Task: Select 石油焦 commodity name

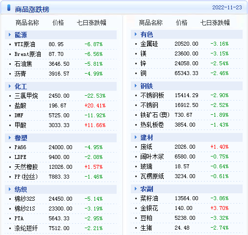Action: [x=23, y=64]
